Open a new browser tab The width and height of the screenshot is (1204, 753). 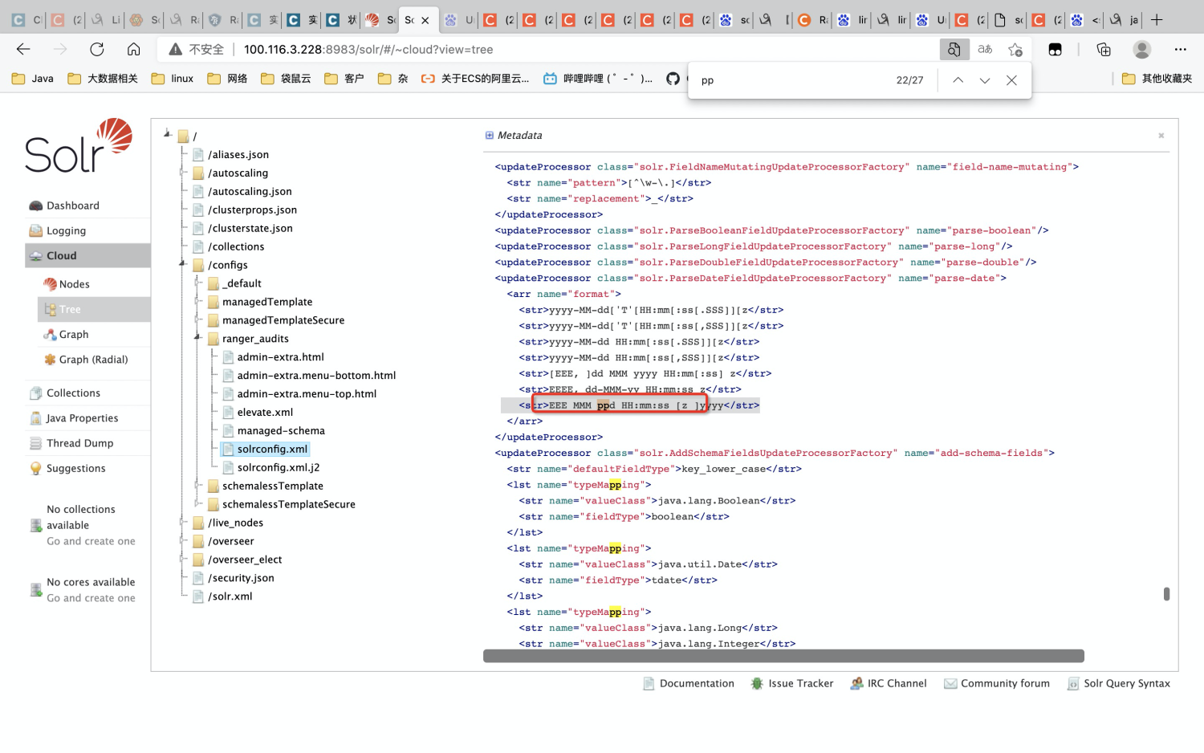(1157, 19)
